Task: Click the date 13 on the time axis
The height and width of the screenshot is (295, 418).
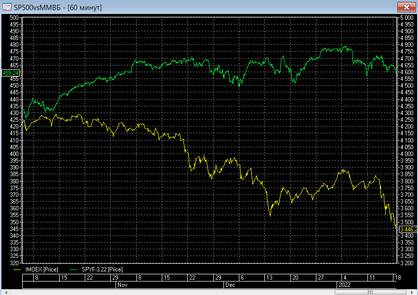Action: pos(269,277)
